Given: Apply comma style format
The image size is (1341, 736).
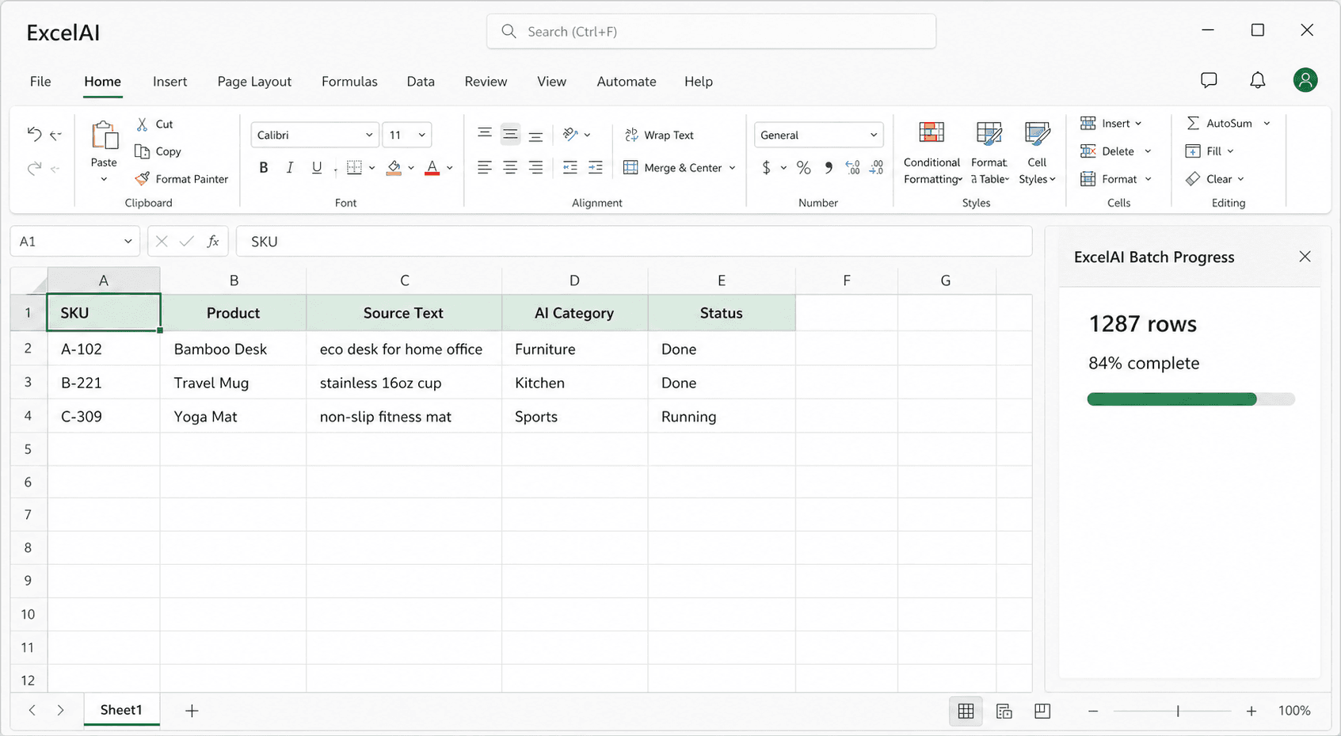Looking at the screenshot, I should (829, 167).
